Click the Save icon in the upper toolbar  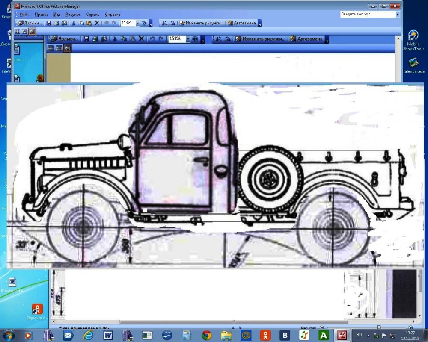pyautogui.click(x=49, y=23)
